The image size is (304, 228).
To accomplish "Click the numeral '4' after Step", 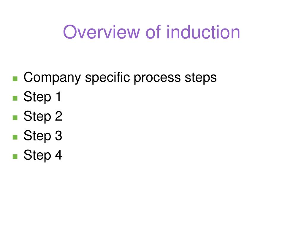I will 58,154.
